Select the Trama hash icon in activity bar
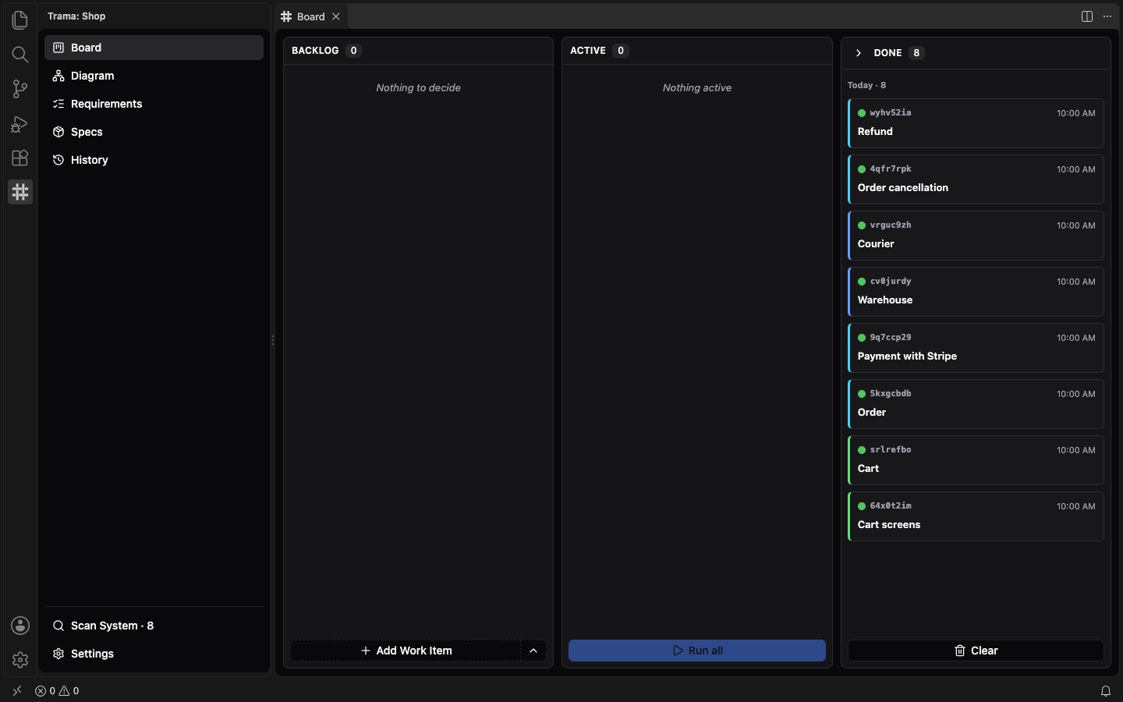 click(20, 192)
